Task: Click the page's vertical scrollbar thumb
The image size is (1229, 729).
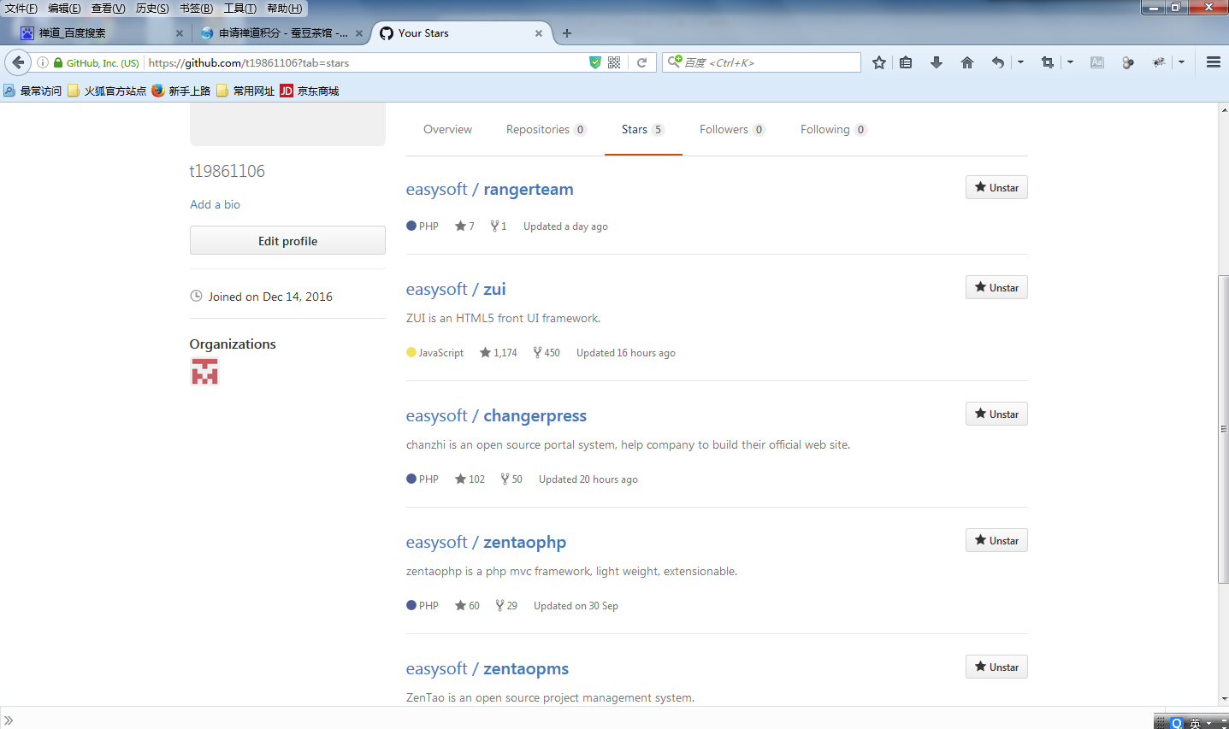Action: coord(1223,429)
